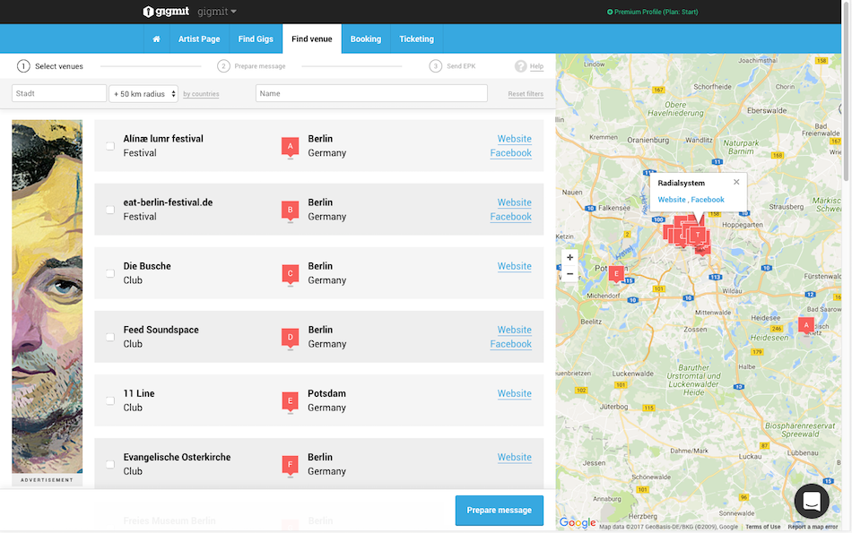Check the eat-berlin-festival.de checkbox

[x=110, y=210]
